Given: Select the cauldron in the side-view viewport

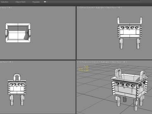Looking at the screenshot, I should [17, 90].
